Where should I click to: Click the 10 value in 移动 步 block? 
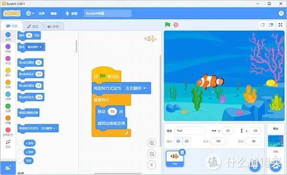pos(112,111)
